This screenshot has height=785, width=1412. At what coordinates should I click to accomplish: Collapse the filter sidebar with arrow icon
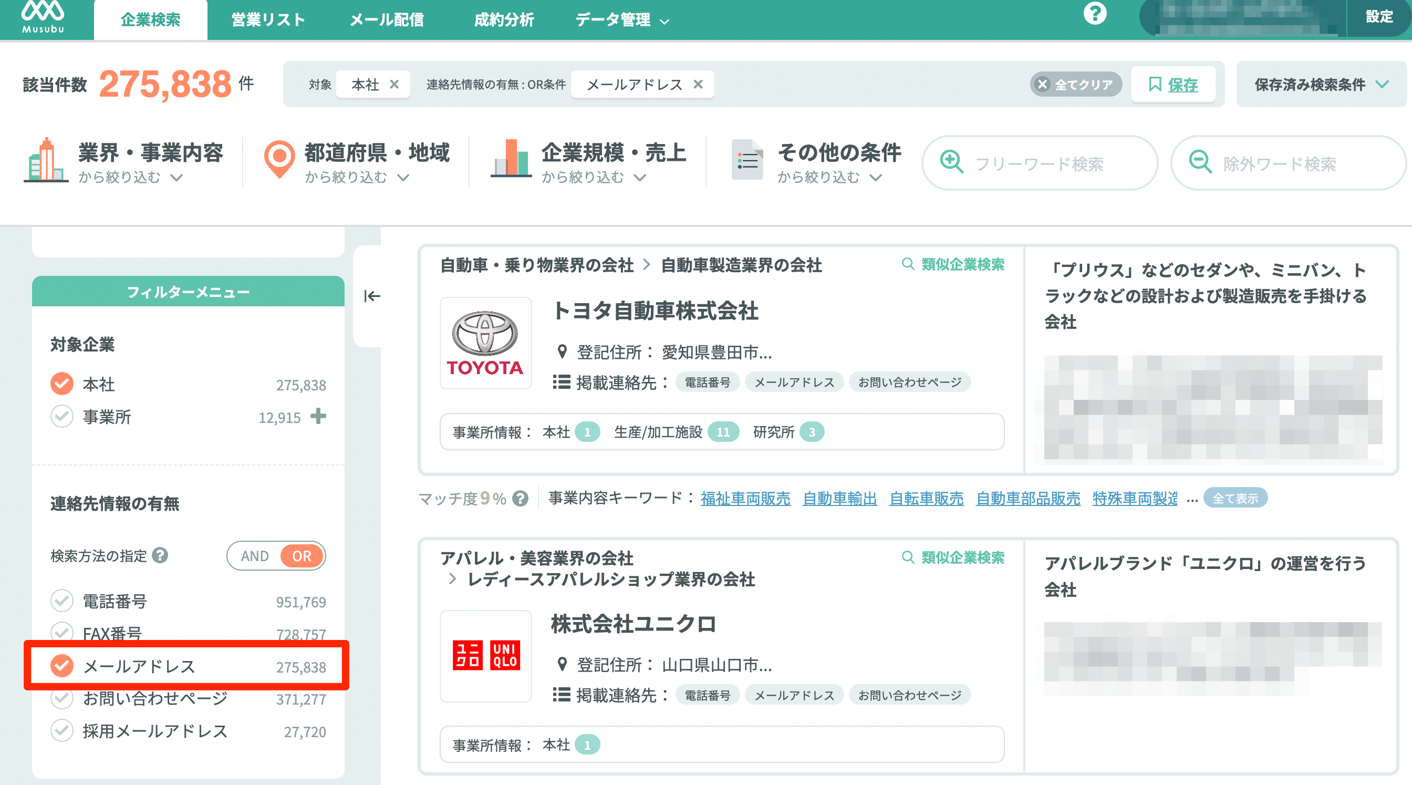click(x=372, y=296)
